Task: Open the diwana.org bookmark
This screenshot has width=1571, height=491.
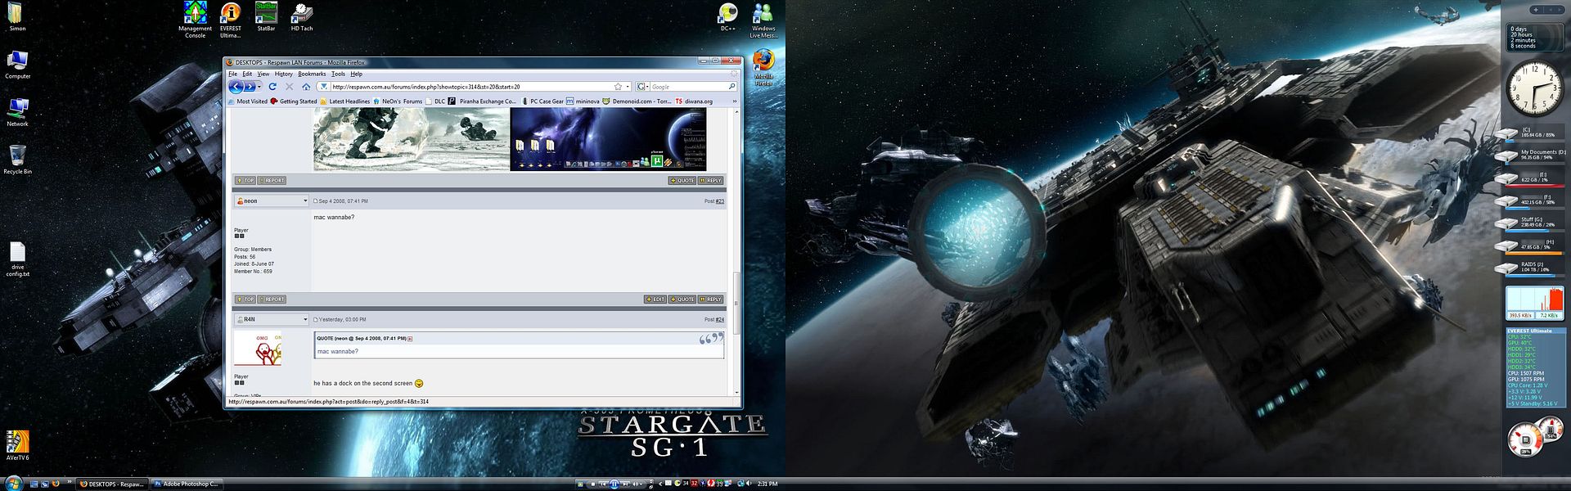Action: [694, 101]
